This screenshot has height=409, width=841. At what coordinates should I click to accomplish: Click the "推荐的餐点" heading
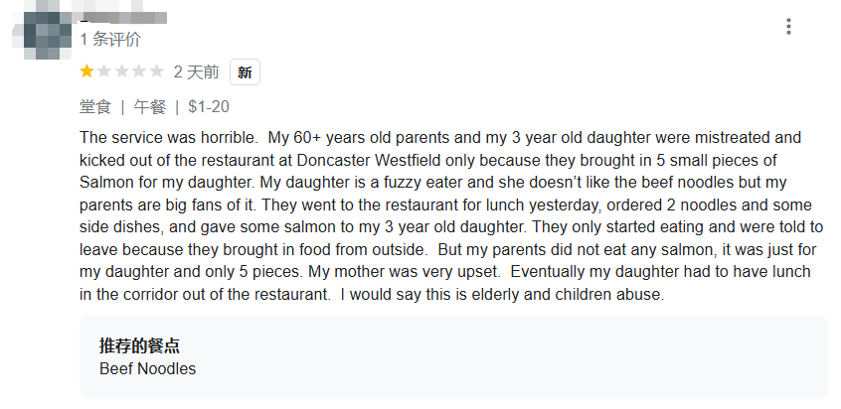[139, 345]
